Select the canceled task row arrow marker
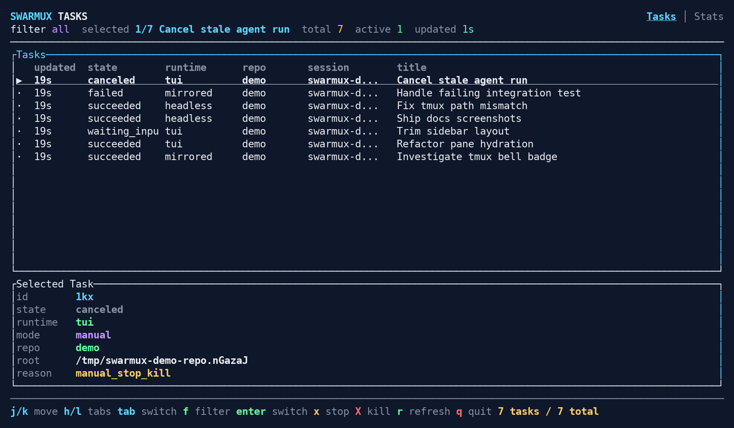Image resolution: width=734 pixels, height=428 pixels. click(x=19, y=80)
